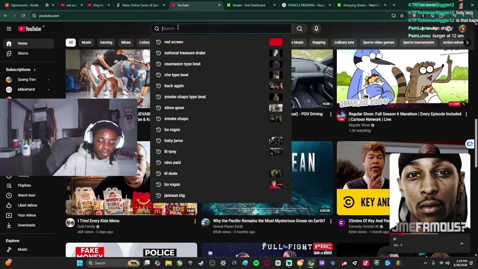Open 'I Tried Every Kids Menu' video title
This screenshot has width=478, height=269.
(x=98, y=221)
